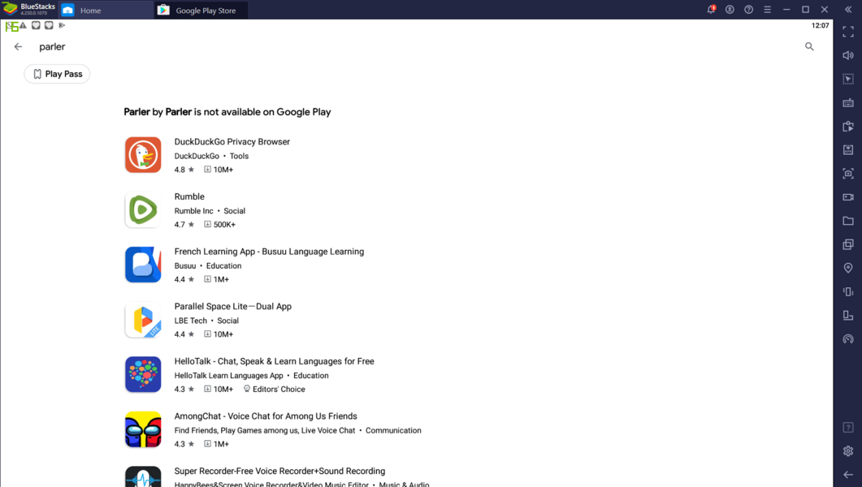The image size is (862, 487).
Task: Click the sidebar back arrow icon
Action: (x=848, y=474)
